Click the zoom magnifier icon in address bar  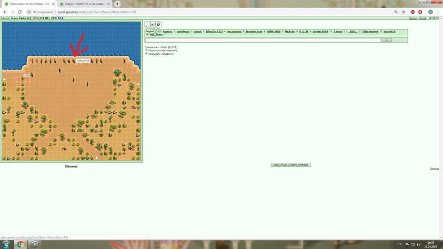pos(396,12)
